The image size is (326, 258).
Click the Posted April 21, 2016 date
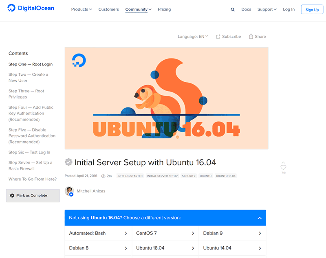point(81,176)
